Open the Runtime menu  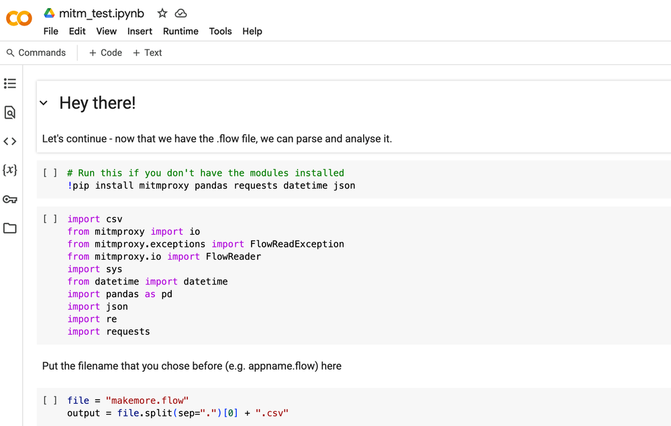180,32
